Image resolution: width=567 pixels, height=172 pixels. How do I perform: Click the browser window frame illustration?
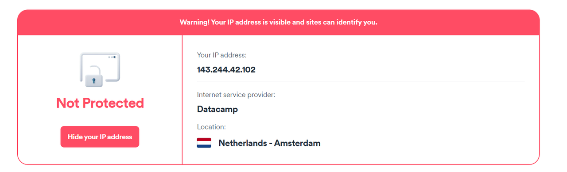pyautogui.click(x=100, y=67)
